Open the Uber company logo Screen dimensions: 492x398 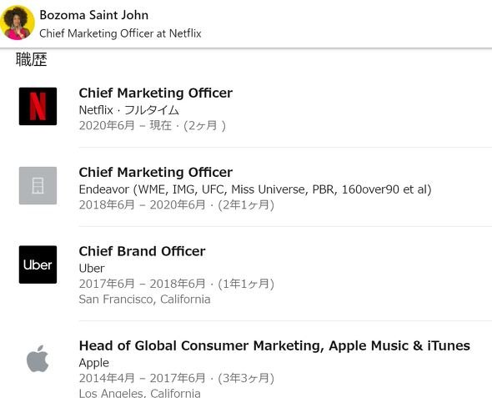point(38,264)
